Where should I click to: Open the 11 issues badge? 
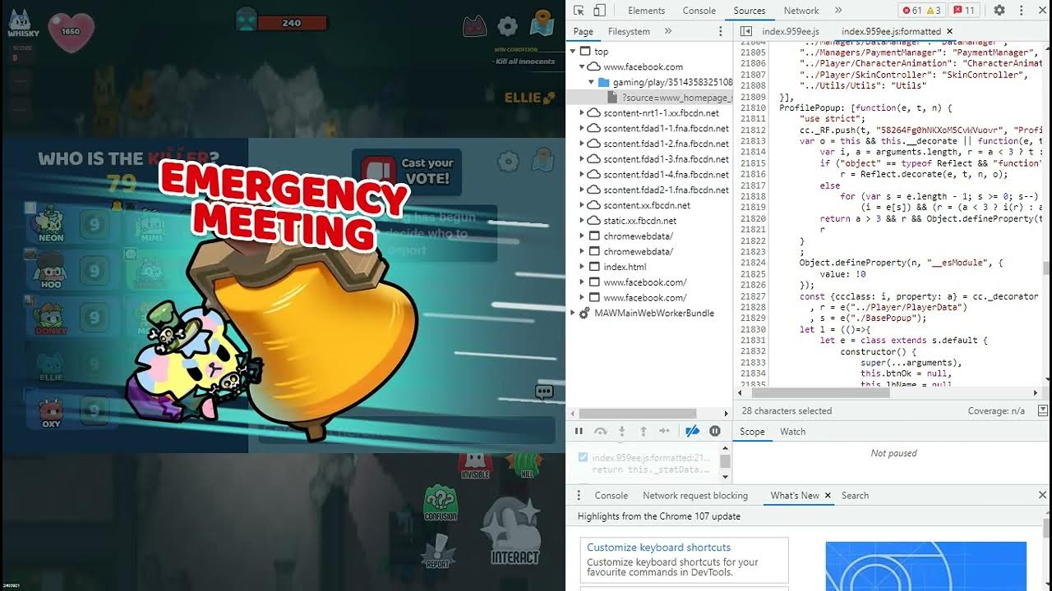(964, 11)
